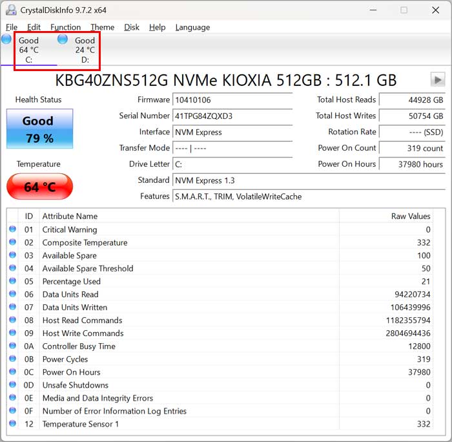
Task: Click raw value 2804694436
Action: point(408,333)
